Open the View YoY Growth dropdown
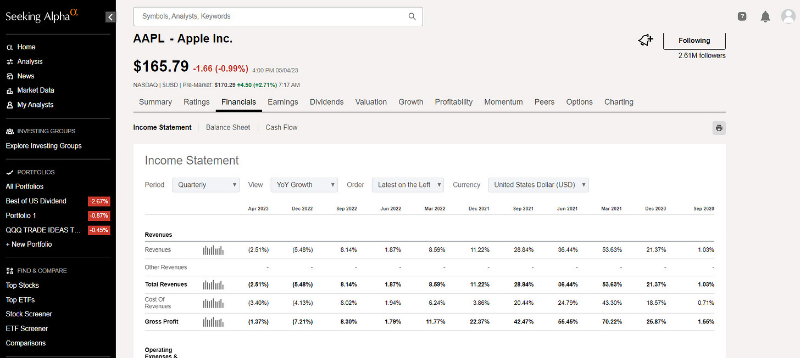800x358 pixels. click(304, 185)
